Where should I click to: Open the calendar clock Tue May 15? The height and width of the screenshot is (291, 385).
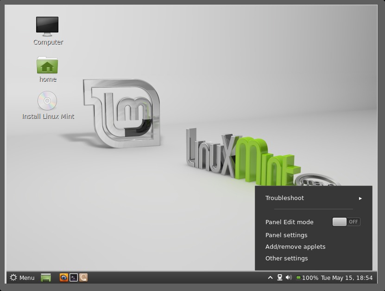click(347, 278)
